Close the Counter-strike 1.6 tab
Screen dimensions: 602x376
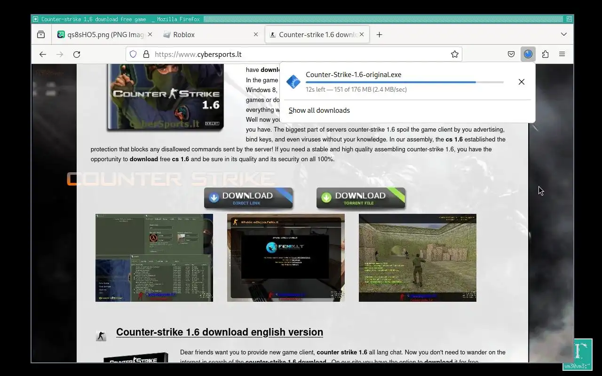click(x=363, y=34)
